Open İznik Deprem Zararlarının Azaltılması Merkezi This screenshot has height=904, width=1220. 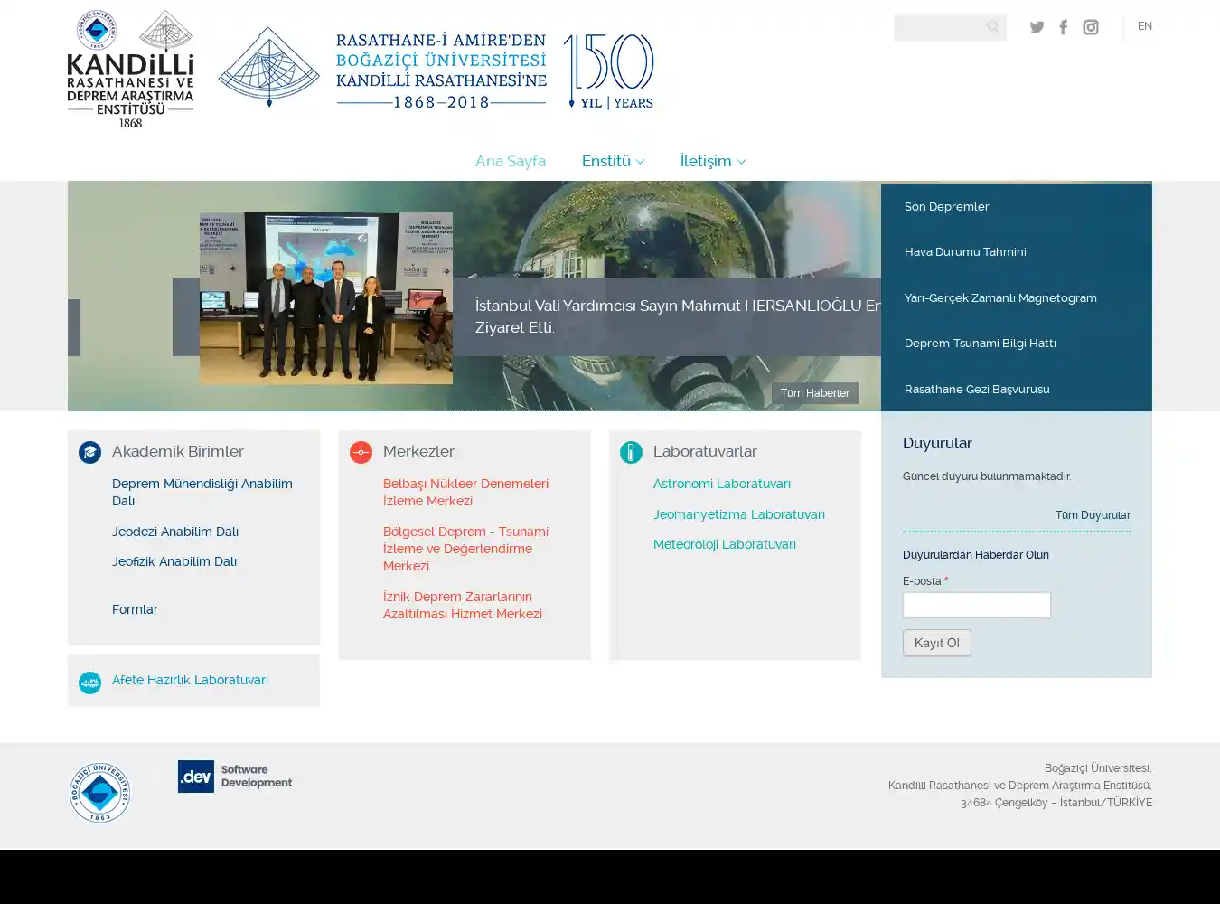click(x=463, y=605)
